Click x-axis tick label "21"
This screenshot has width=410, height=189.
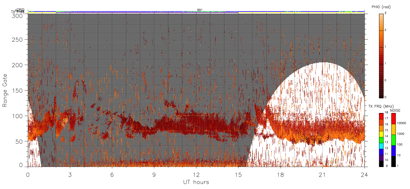click(x=323, y=174)
